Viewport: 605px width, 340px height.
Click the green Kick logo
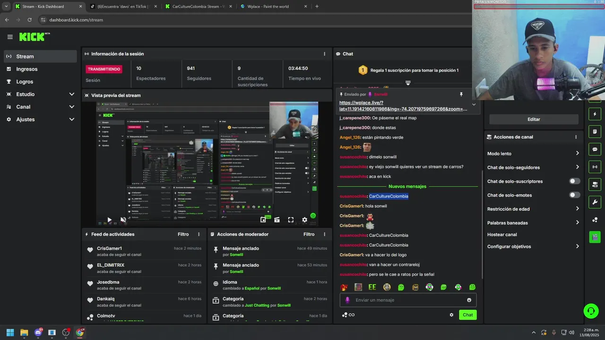click(x=34, y=37)
